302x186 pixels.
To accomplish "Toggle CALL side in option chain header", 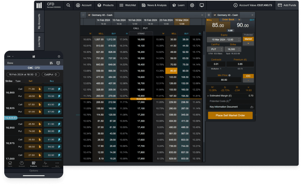I will tap(136, 28).
